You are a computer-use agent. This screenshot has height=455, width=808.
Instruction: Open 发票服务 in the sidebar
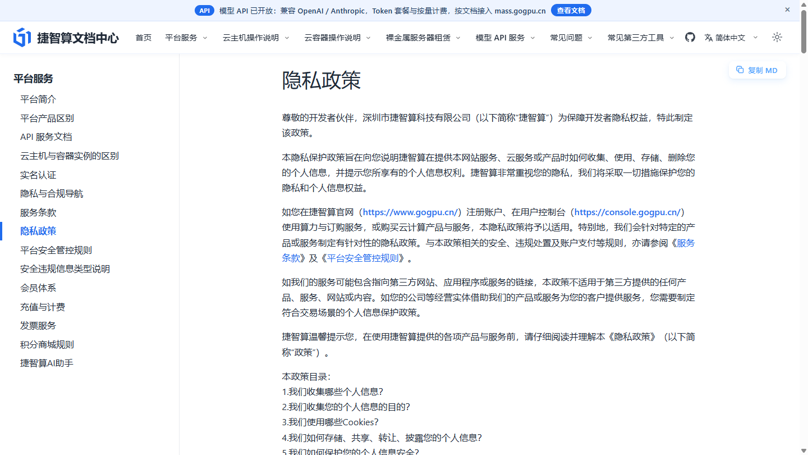pyautogui.click(x=38, y=326)
